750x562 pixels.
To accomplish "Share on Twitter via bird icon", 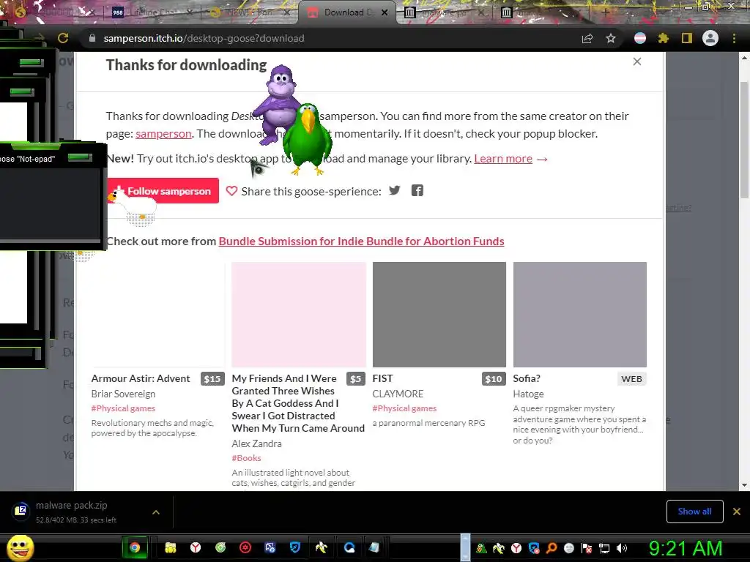I will (395, 191).
